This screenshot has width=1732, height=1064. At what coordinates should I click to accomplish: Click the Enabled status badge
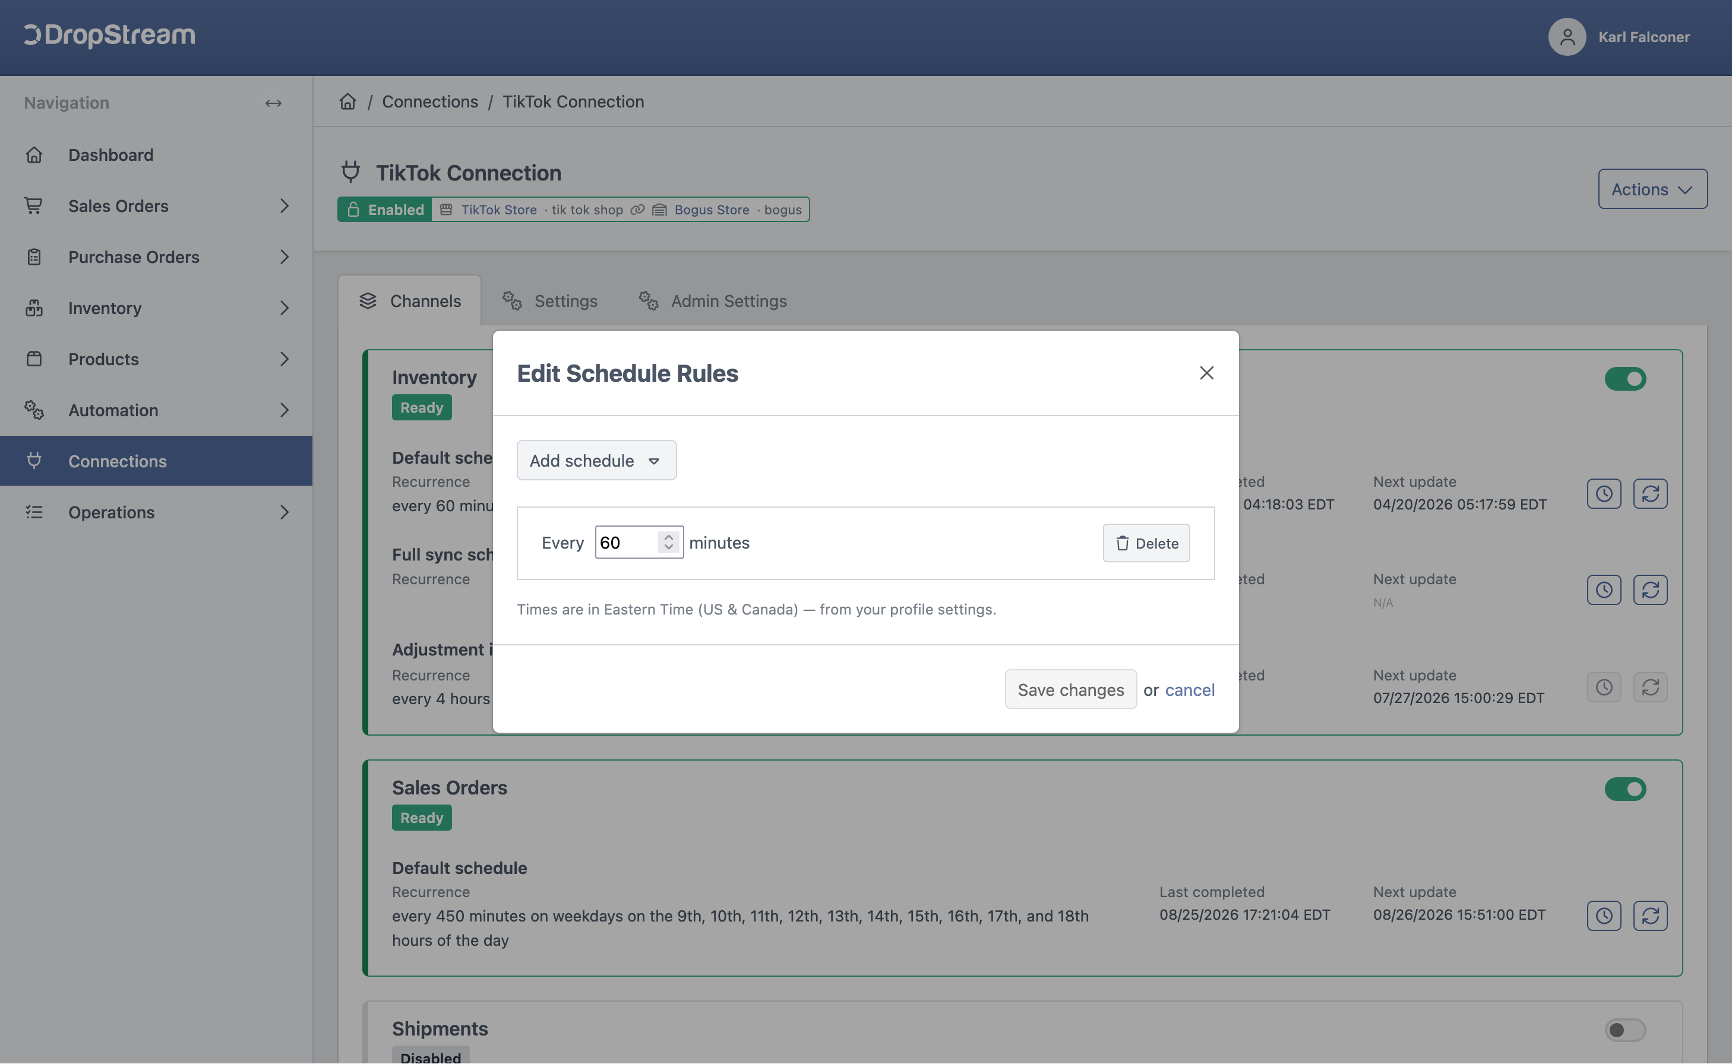pos(385,210)
